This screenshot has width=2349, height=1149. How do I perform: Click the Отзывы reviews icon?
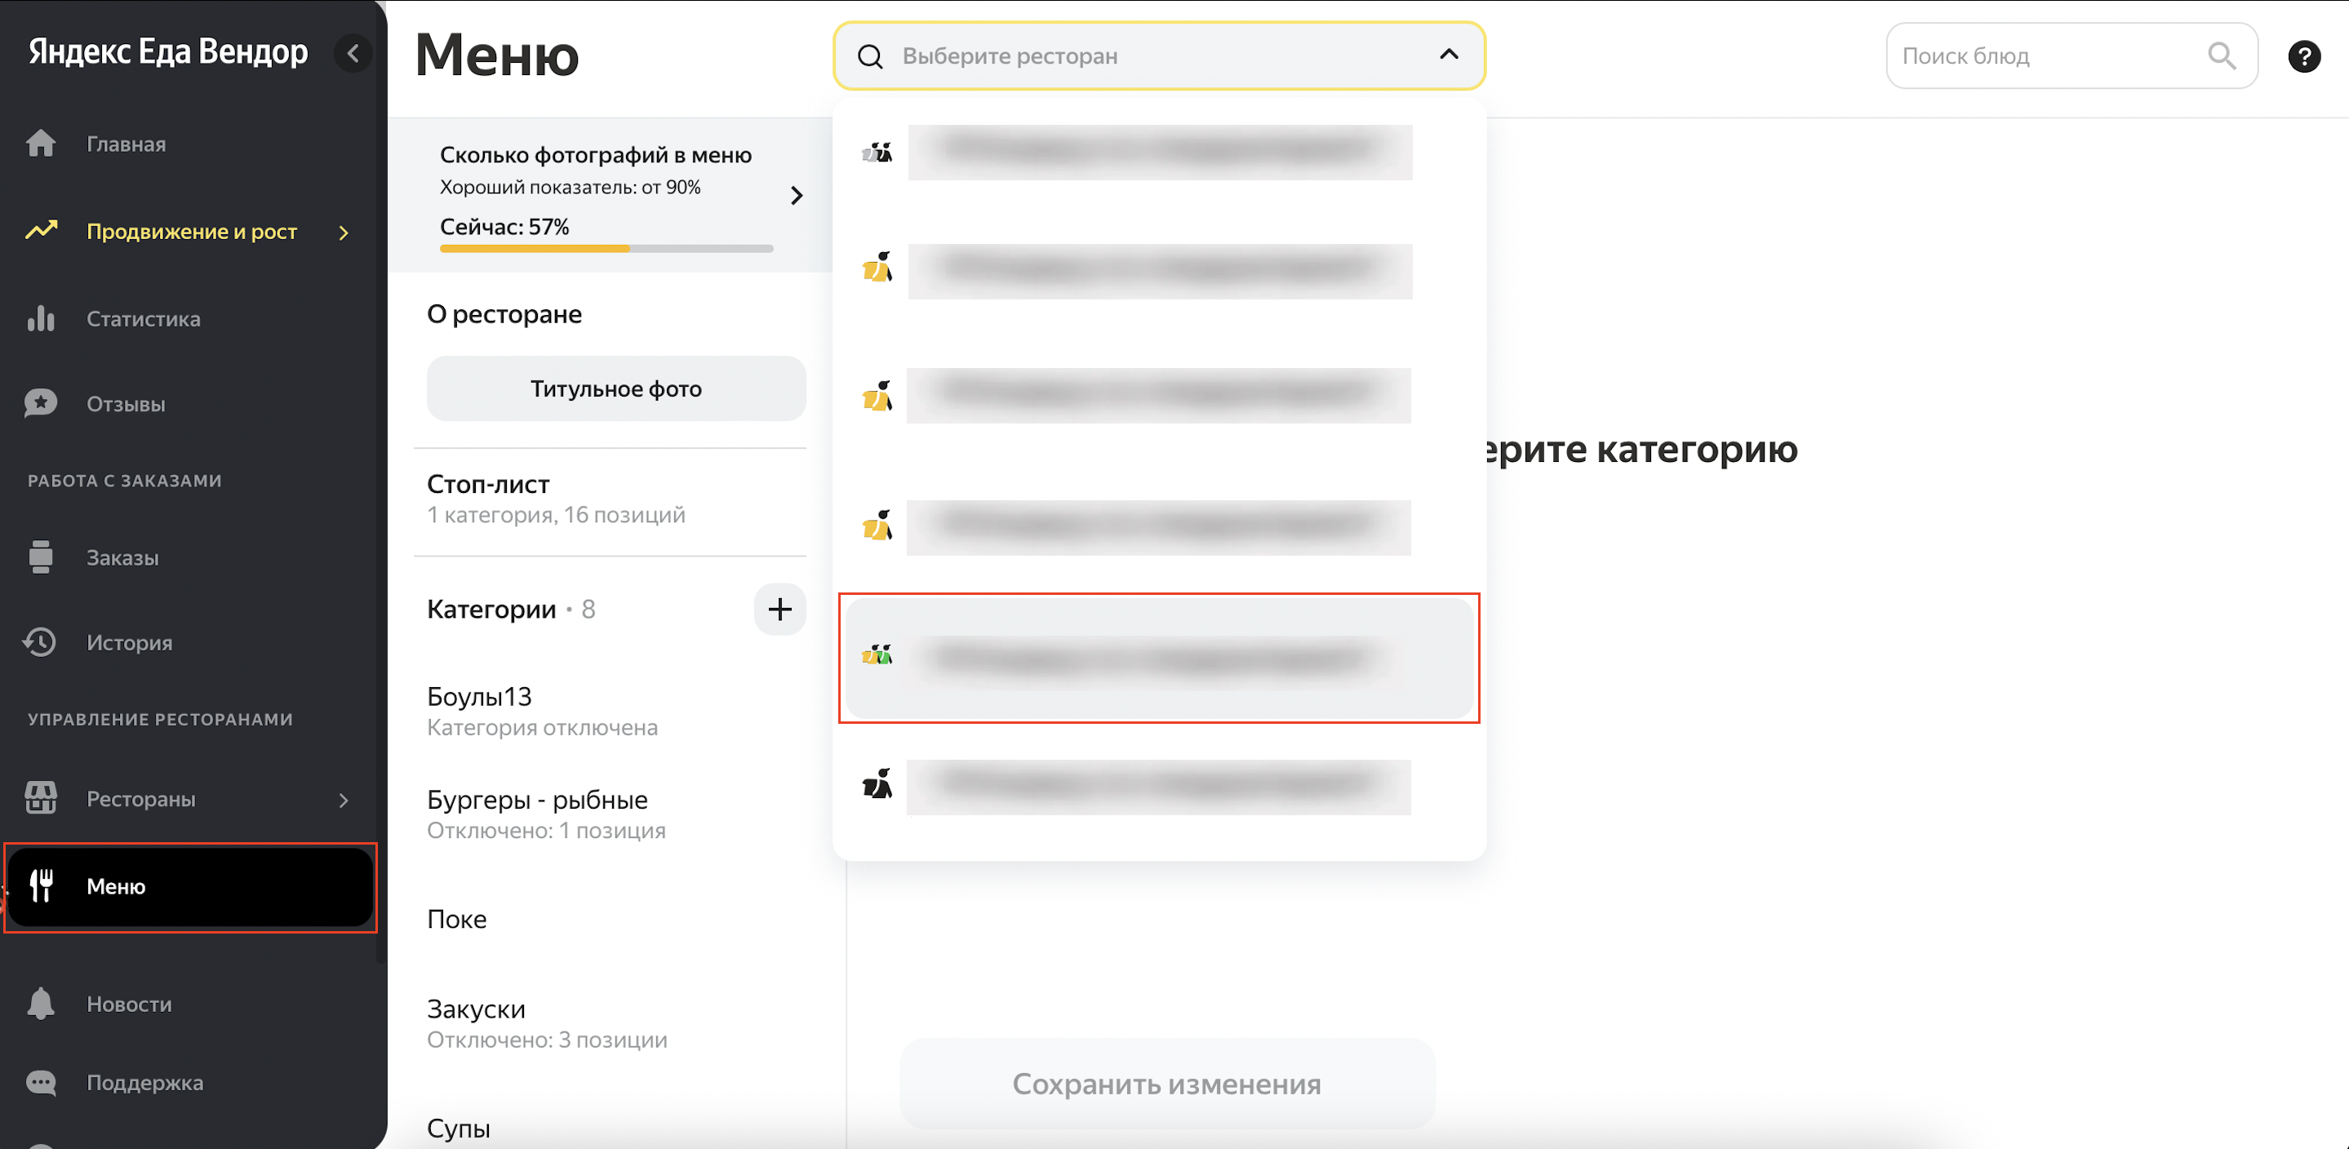pyautogui.click(x=41, y=403)
